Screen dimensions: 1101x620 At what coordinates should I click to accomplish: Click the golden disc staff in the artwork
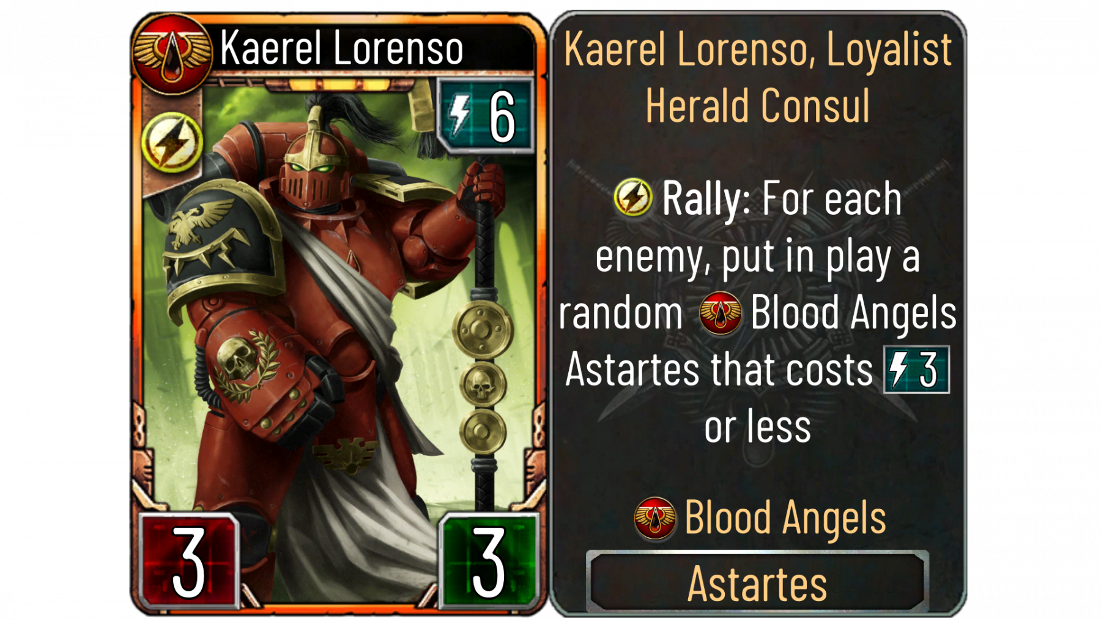483,343
